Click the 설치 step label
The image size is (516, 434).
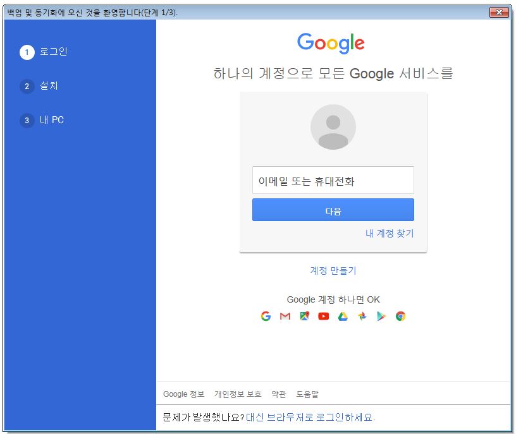pos(49,86)
